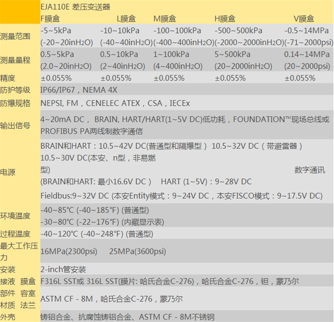Click the '膜盒' material sub-label
This screenshot has height=322, width=334.
[x=28, y=281]
